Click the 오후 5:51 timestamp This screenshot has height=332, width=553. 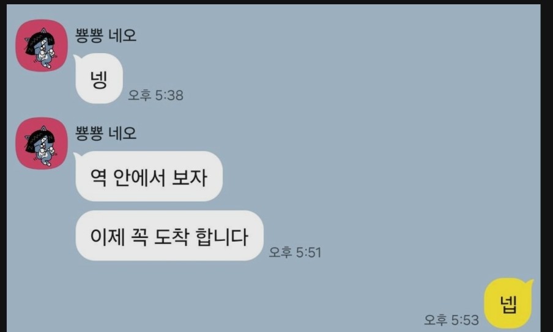[295, 253]
